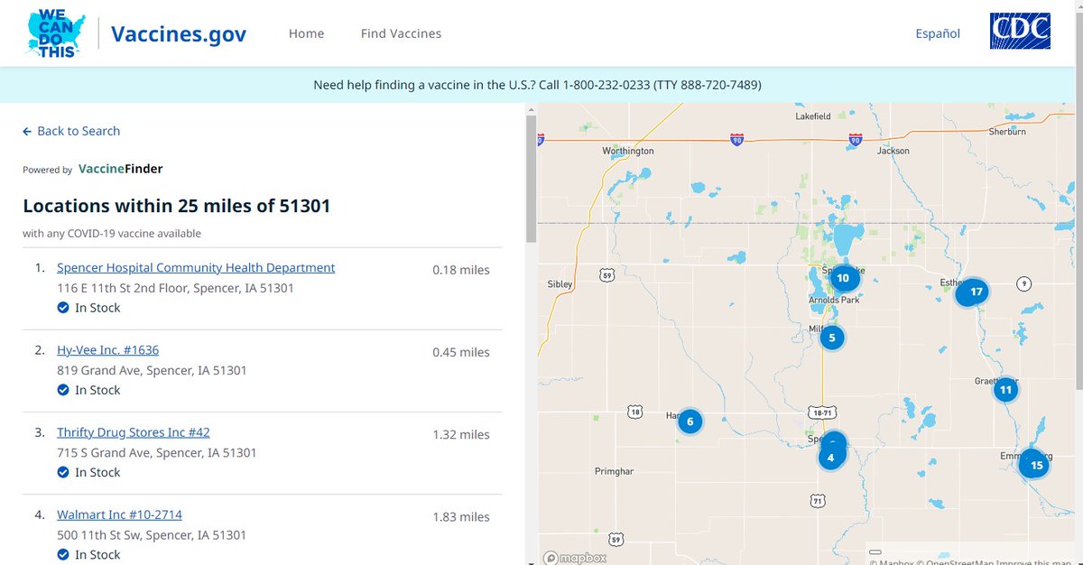1083x565 pixels.
Task: Click In Stock check icon for Hy-Vee
Action: click(x=63, y=390)
